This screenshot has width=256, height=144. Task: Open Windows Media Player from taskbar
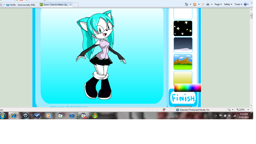pos(48,116)
